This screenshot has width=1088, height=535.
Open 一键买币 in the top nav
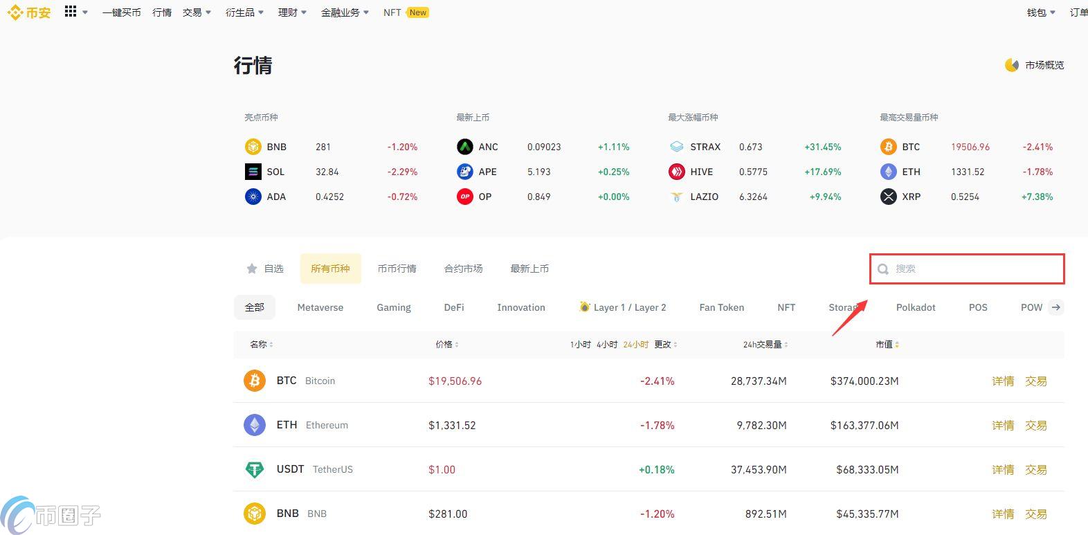pos(121,12)
